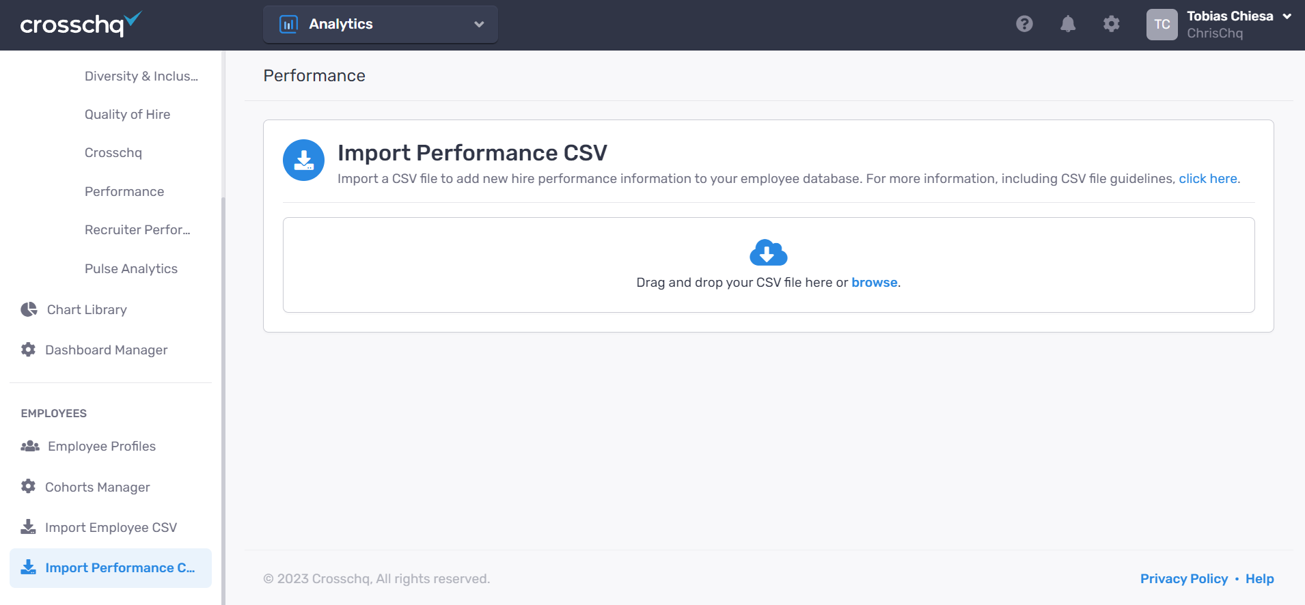
Task: Select Import Performance CSV in sidebar
Action: tap(111, 568)
